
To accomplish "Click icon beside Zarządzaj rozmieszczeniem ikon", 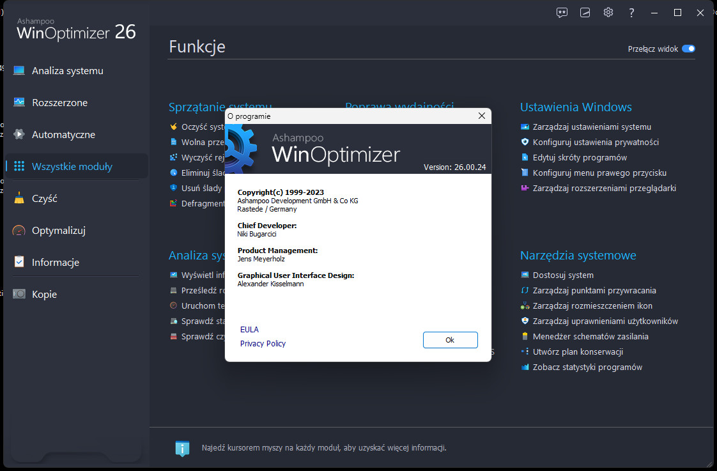I will 525,305.
